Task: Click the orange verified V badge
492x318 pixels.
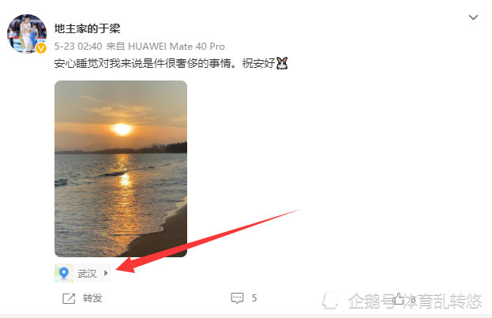Action: [x=41, y=48]
